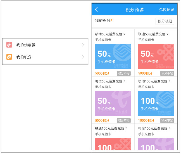181x154 pixels.
Task: Click 积分不足 button under 移动50元 card
Action: pos(124,73)
